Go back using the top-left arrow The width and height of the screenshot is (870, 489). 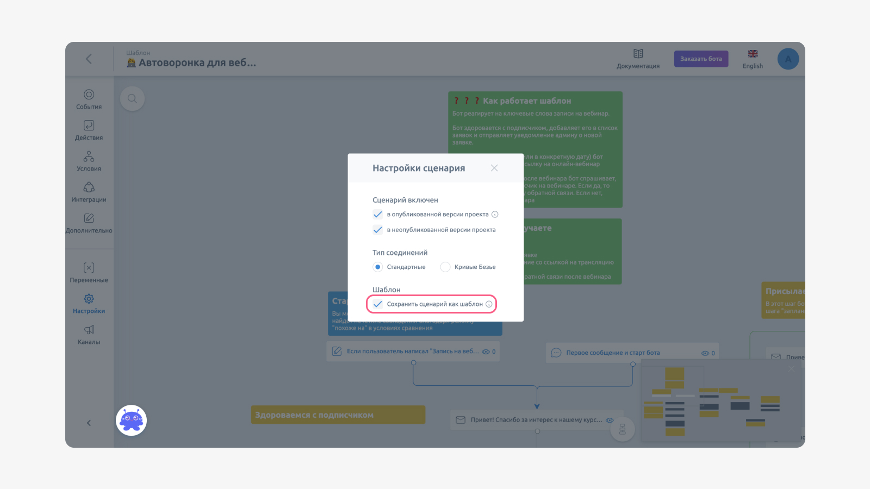[89, 59]
